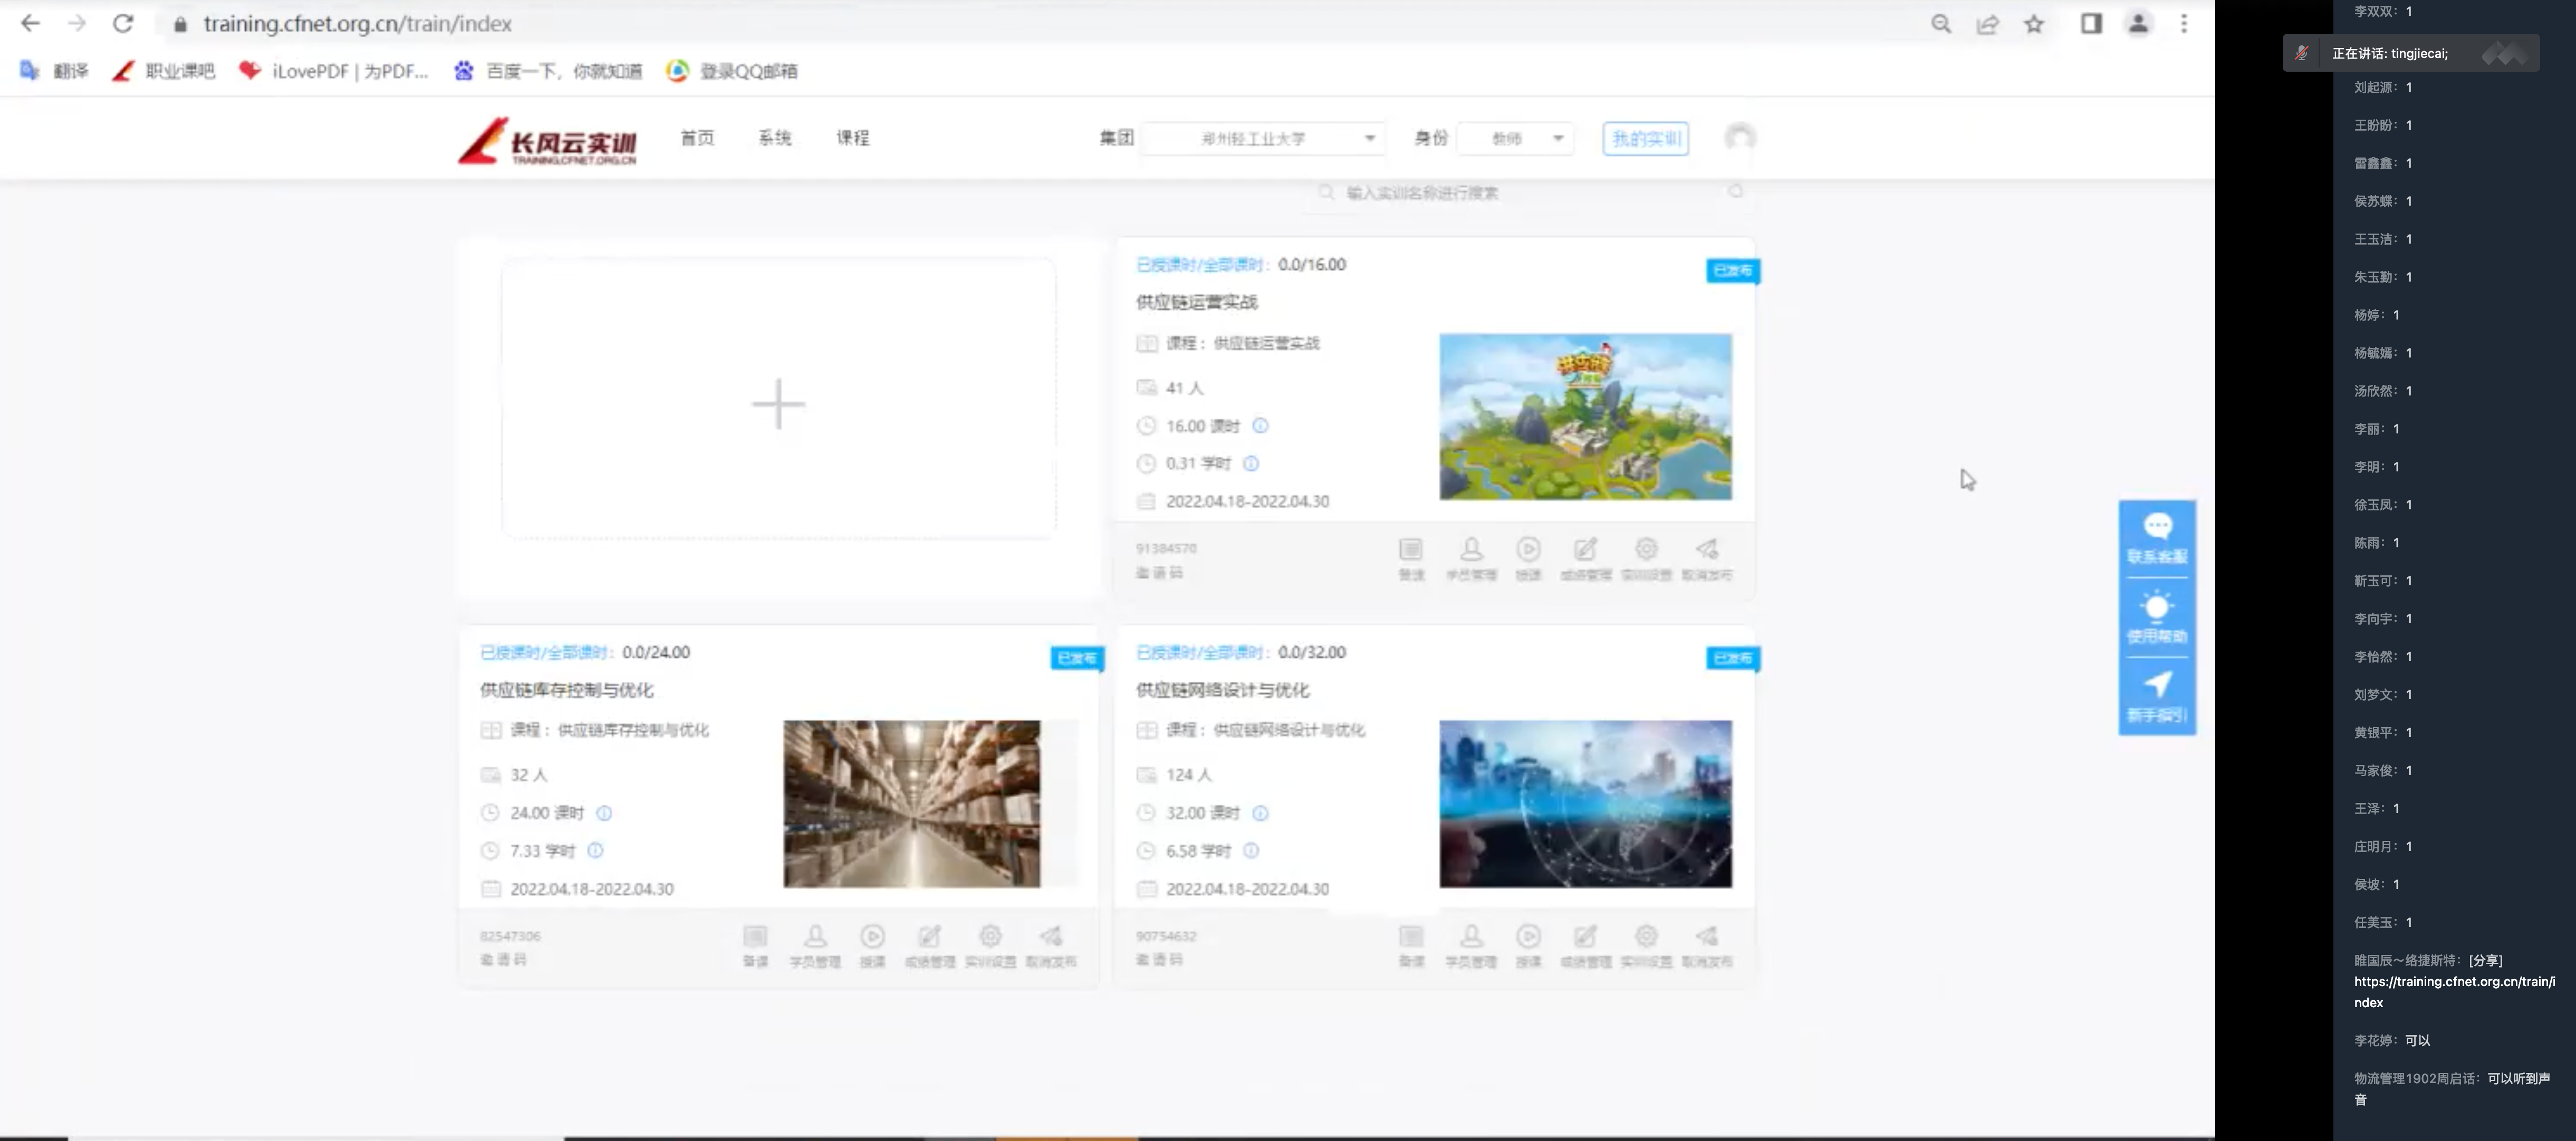Click info icon beside 16.00 课时
The width and height of the screenshot is (2576, 1141).
coord(1260,426)
